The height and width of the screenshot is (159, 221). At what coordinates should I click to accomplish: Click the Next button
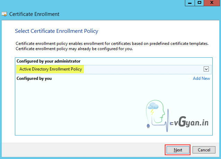tap(178, 150)
